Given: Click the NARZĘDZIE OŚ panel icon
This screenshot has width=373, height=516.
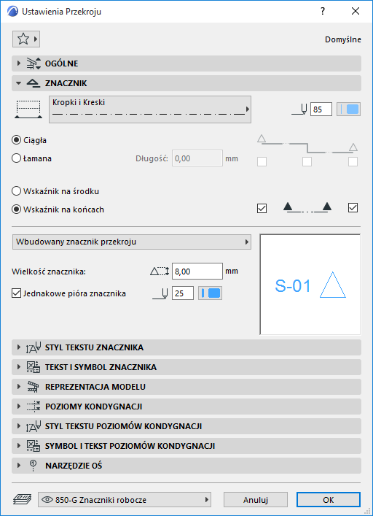Looking at the screenshot, I should (33, 466).
